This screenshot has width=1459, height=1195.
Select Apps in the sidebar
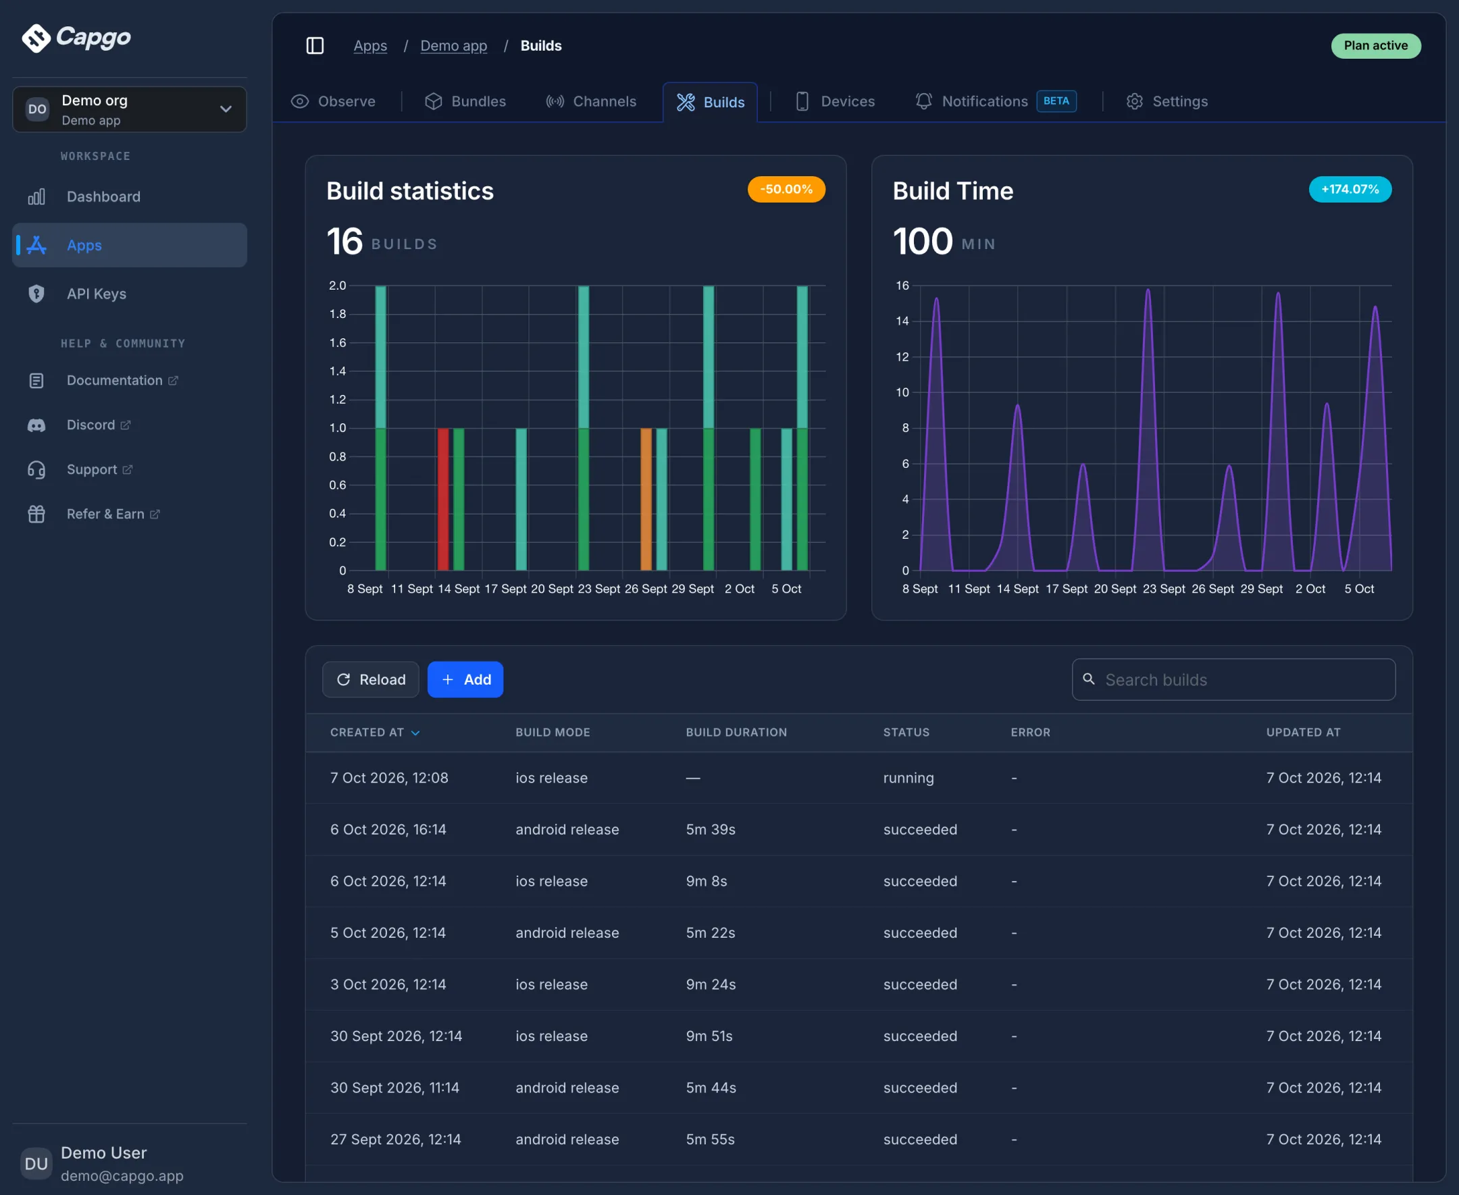[x=130, y=245]
